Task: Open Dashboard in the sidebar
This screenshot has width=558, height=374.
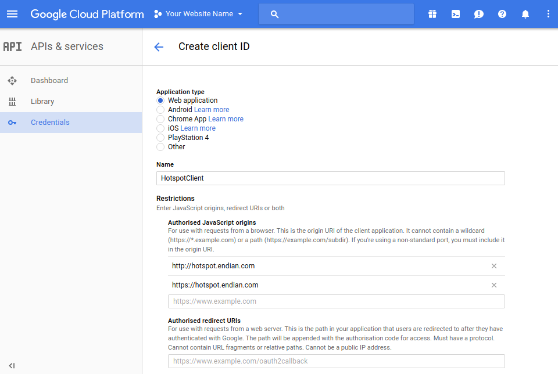Action: pyautogui.click(x=71, y=81)
